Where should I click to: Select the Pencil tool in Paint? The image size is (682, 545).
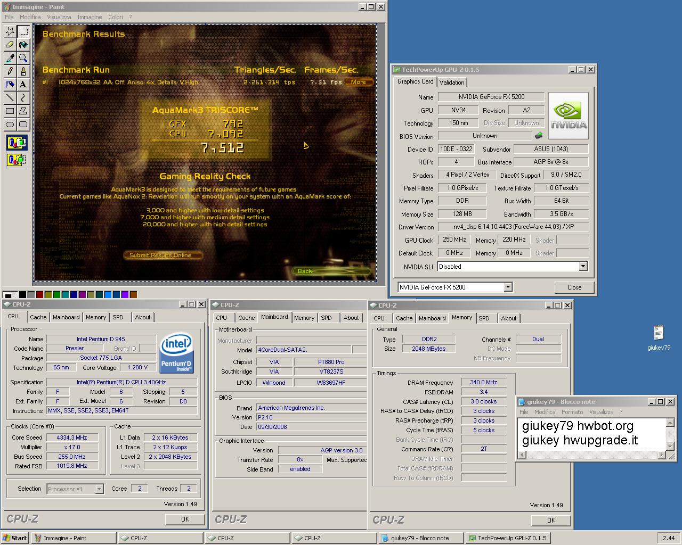tap(10, 71)
